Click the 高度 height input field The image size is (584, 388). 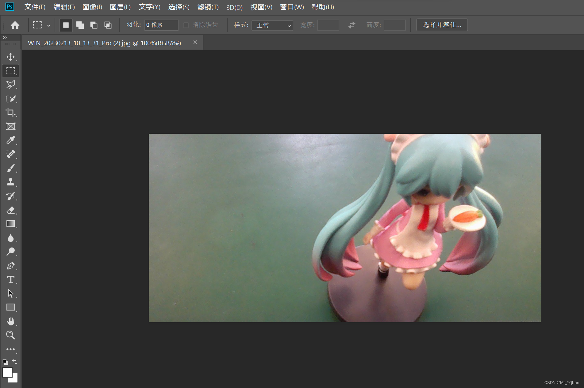click(x=394, y=25)
